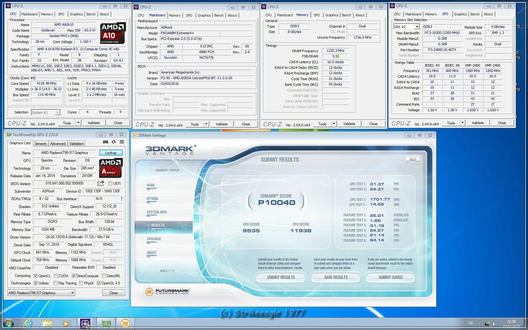
Task: Show hidden tray icons arrow
Action: coord(479,324)
